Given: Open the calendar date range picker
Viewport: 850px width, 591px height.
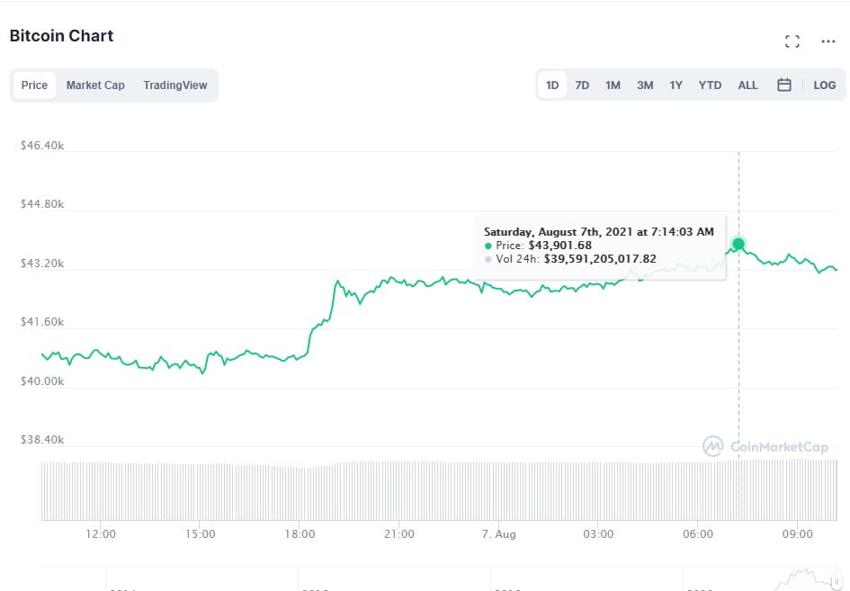Looking at the screenshot, I should [x=783, y=85].
